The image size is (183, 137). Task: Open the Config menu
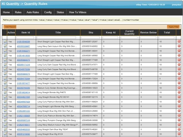coord(48,13)
